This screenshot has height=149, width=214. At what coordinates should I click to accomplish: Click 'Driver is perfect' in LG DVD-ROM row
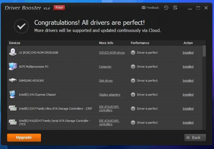tap(147, 53)
